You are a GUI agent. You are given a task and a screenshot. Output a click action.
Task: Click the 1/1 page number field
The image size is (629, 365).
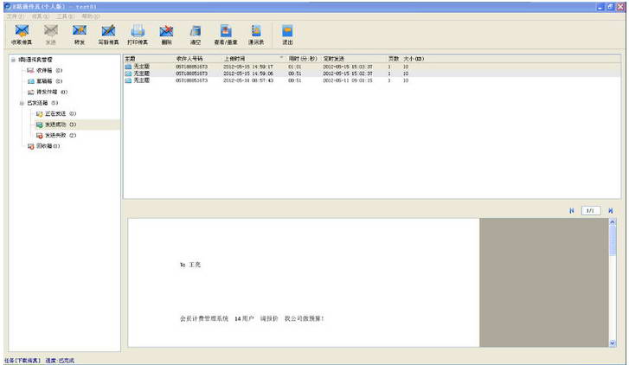590,210
